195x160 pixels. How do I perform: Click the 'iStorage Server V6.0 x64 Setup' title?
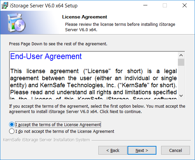point(44,6)
